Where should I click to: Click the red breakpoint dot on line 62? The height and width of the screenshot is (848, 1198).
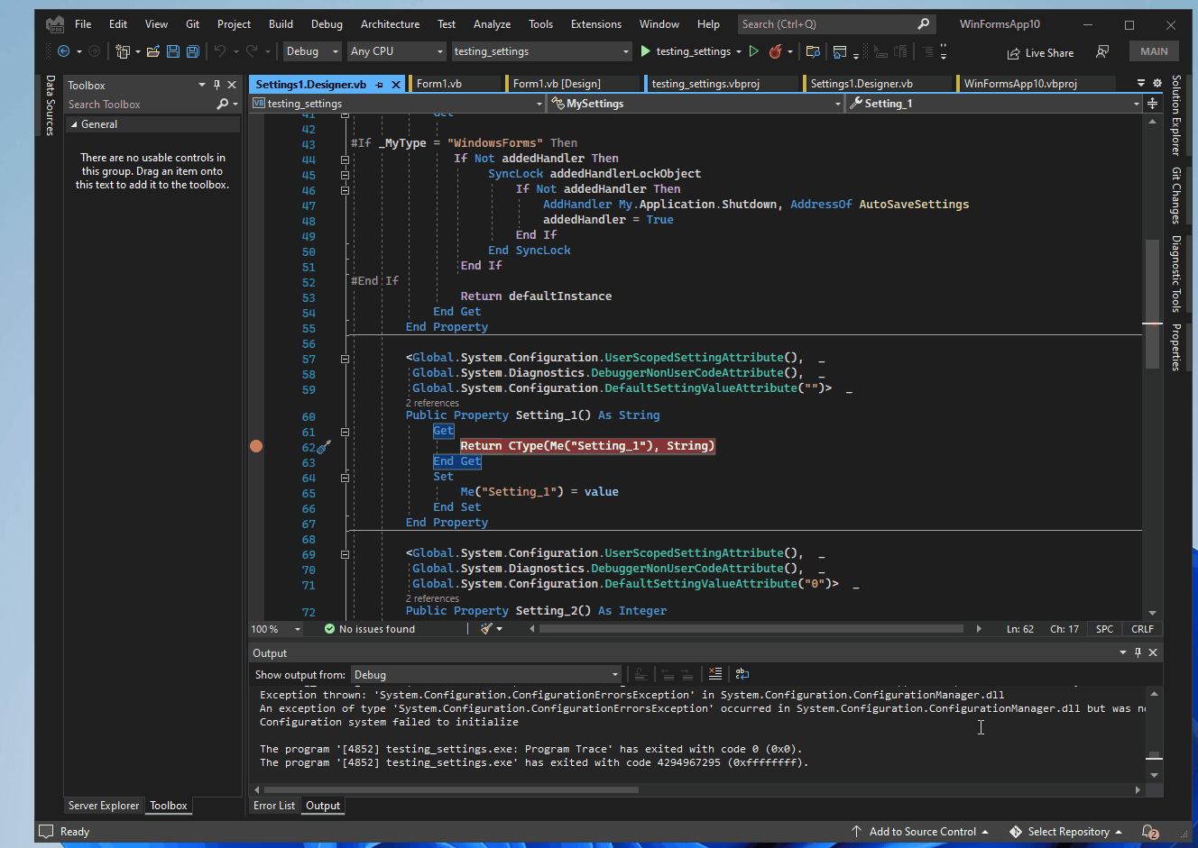(x=256, y=445)
